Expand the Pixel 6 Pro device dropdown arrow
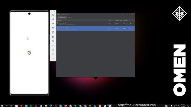The image size is (191, 107). [69, 28]
